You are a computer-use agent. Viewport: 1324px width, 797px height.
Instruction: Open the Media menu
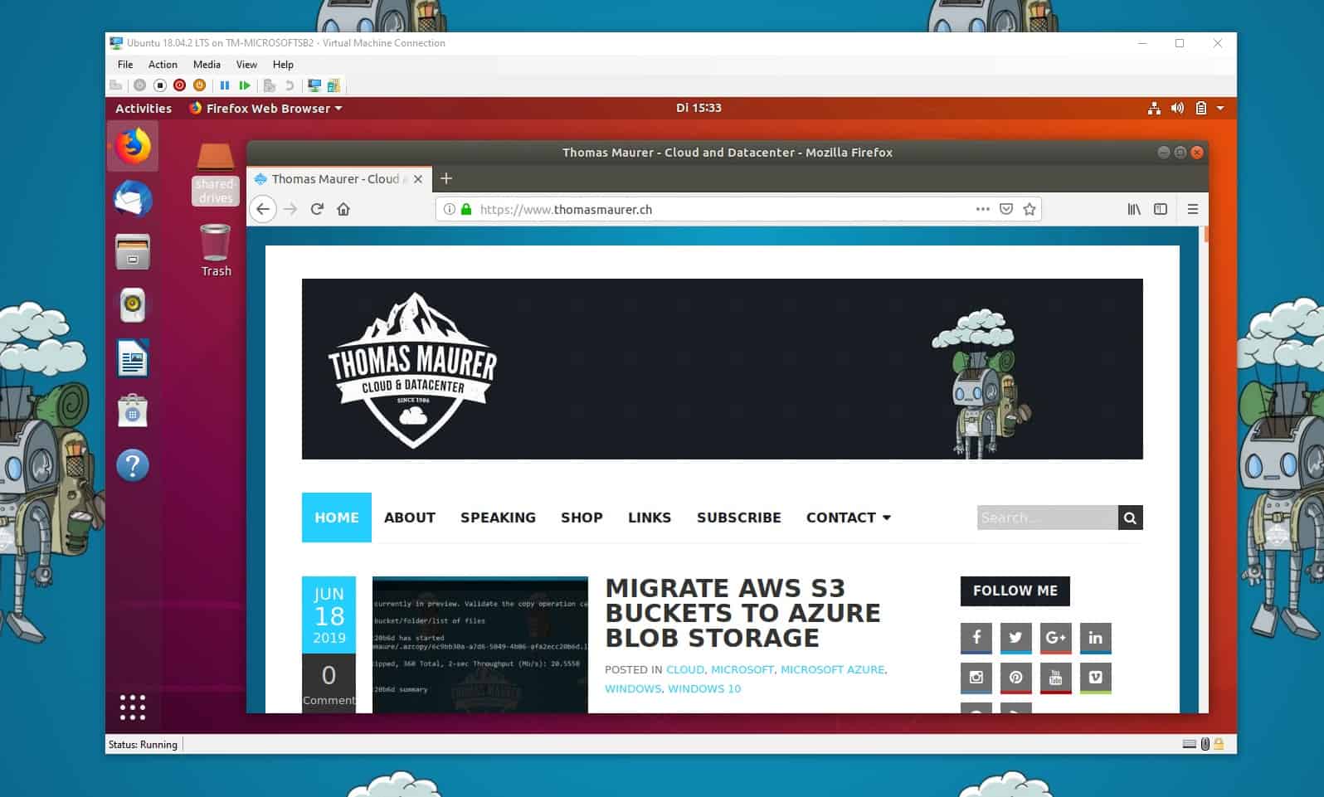207,64
